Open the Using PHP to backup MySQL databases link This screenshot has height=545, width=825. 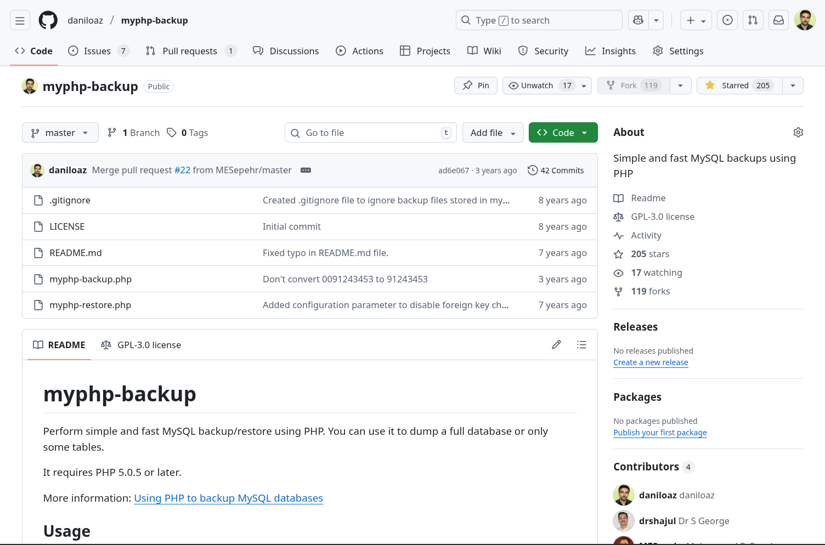[228, 498]
